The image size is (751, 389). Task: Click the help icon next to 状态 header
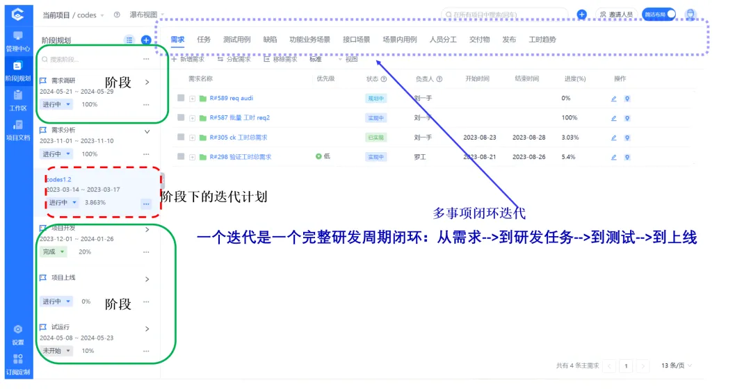384,79
